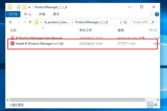Go forward with the right arrow button
Screen dimensions: 167x111
pyautogui.click(x=19, y=22)
